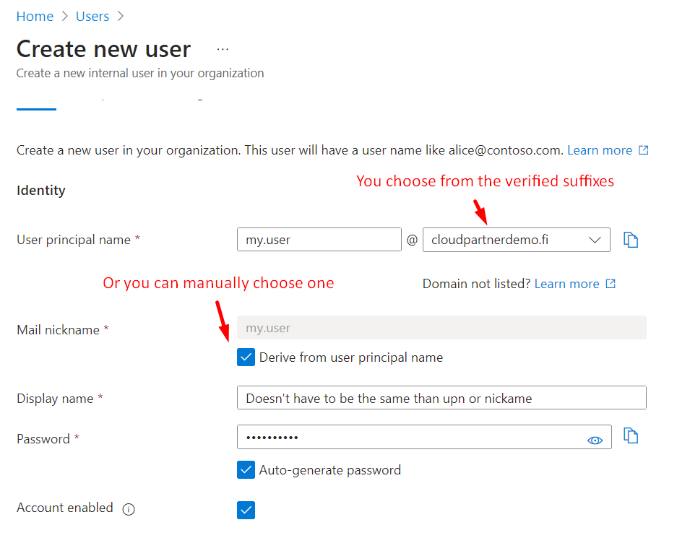The height and width of the screenshot is (538, 677).
Task: Copy the user principal name
Action: pyautogui.click(x=631, y=240)
